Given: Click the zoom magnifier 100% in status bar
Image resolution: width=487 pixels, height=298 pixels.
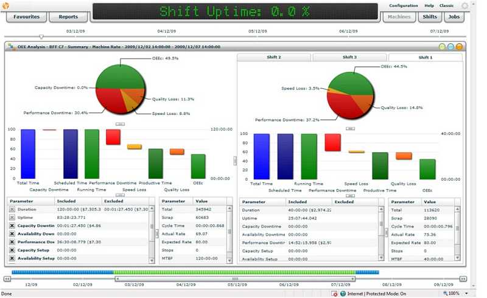Looking at the screenshot, I should [451, 293].
